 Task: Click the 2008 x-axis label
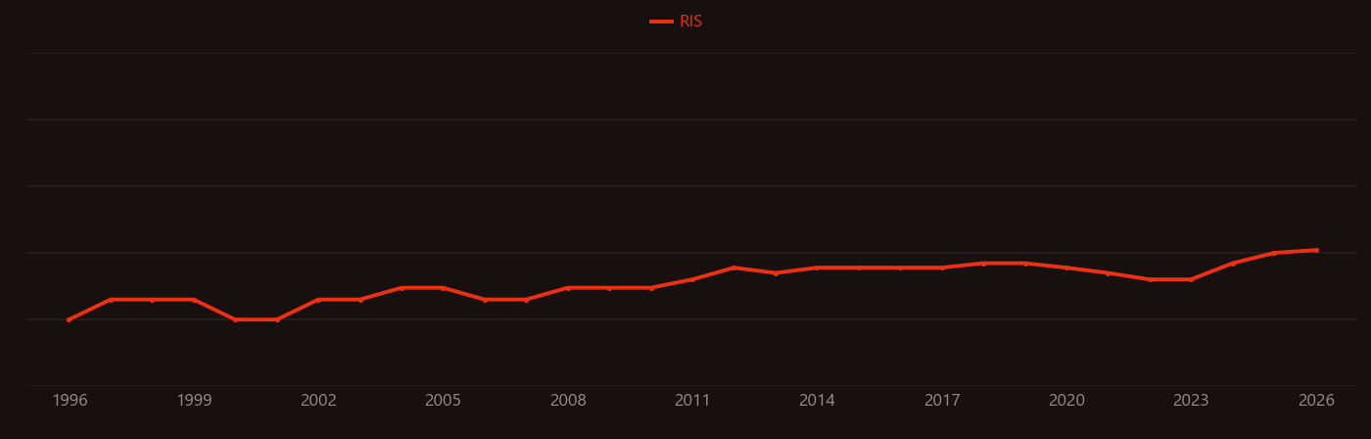click(568, 401)
